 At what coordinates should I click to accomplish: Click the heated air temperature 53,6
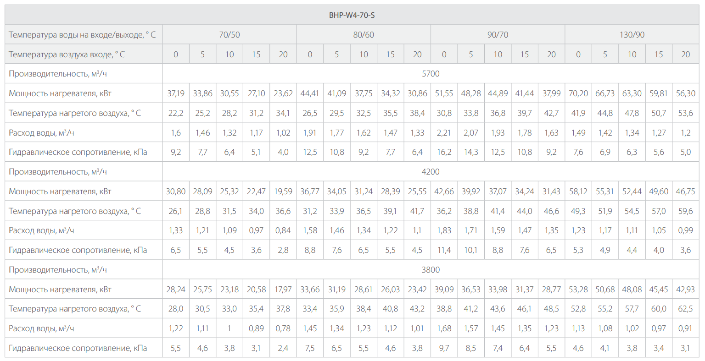coord(685,113)
